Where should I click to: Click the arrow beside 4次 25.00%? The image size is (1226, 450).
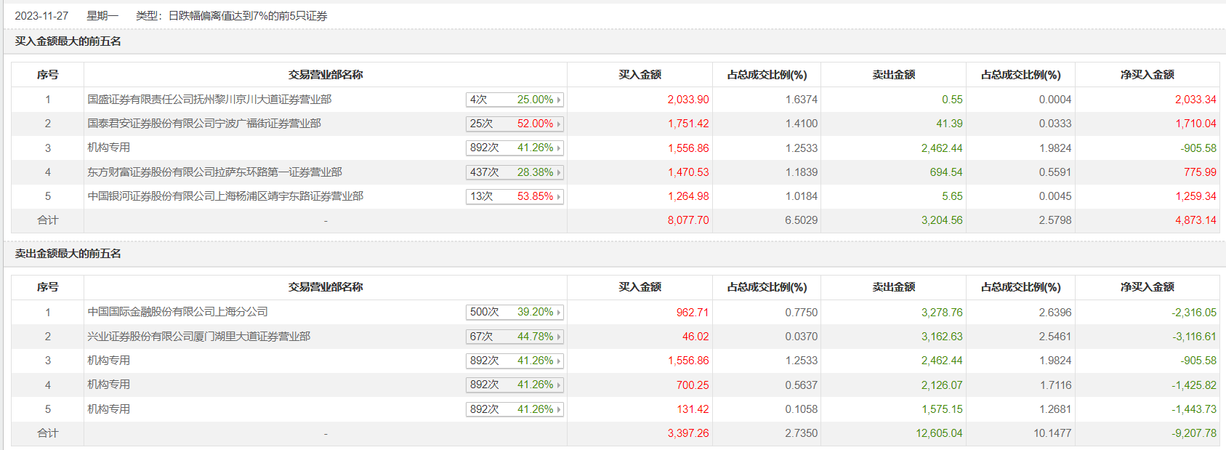coord(558,100)
